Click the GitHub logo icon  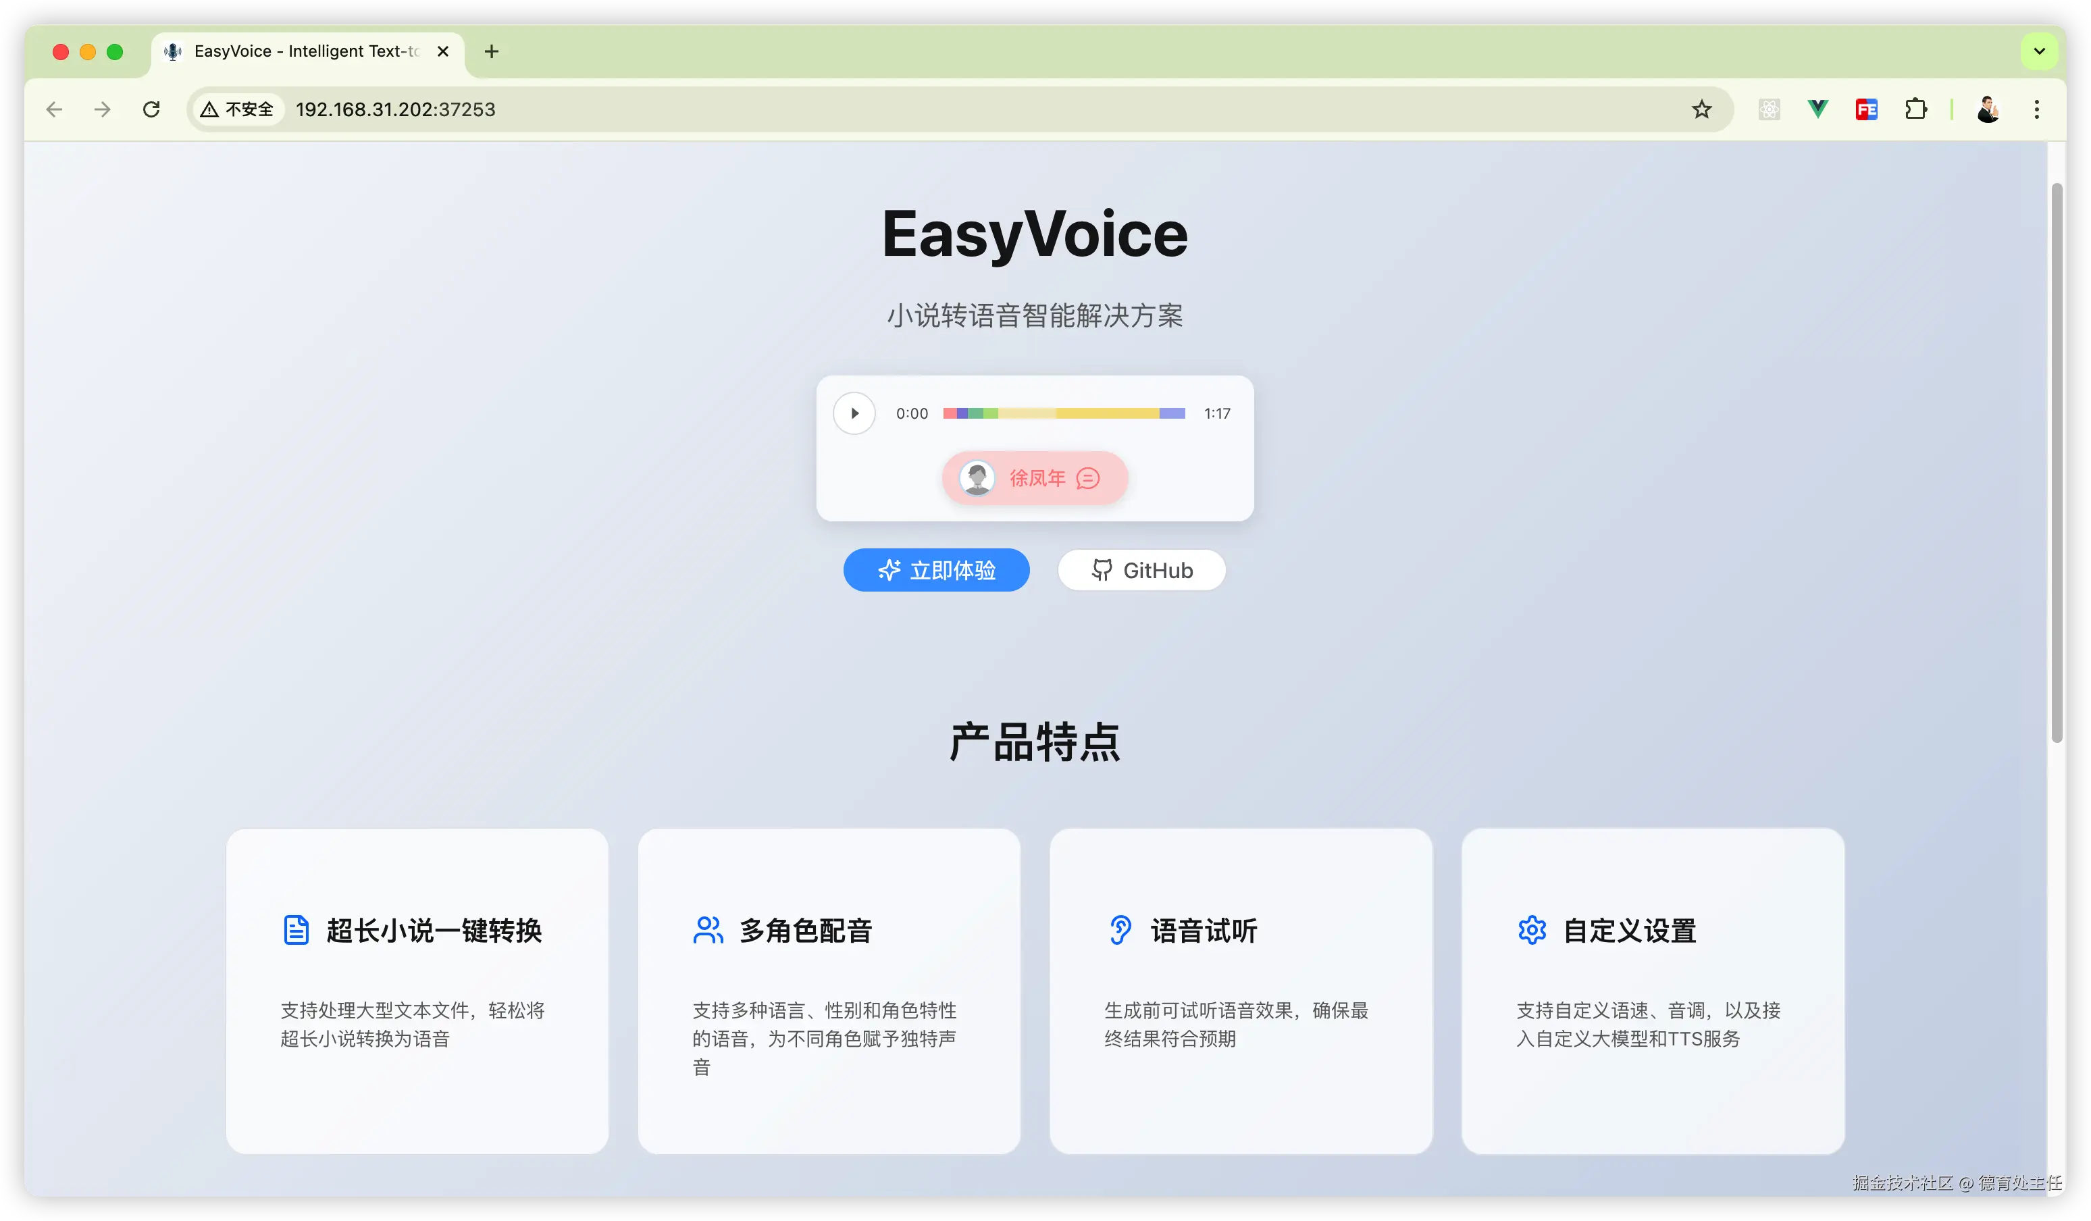(1101, 570)
